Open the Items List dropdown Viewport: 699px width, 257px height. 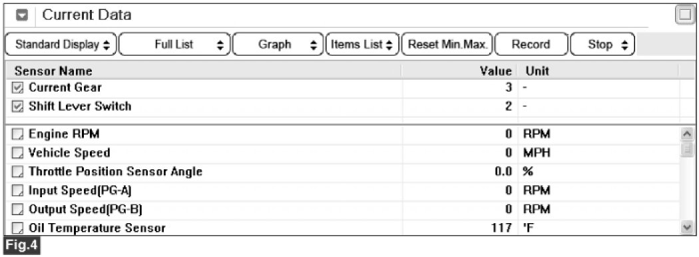[362, 44]
